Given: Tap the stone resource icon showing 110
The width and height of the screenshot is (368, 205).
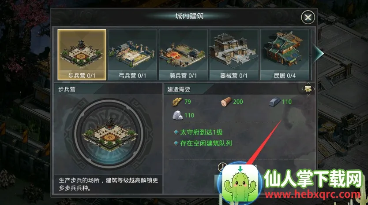Looking at the screenshot, I should [x=178, y=115].
